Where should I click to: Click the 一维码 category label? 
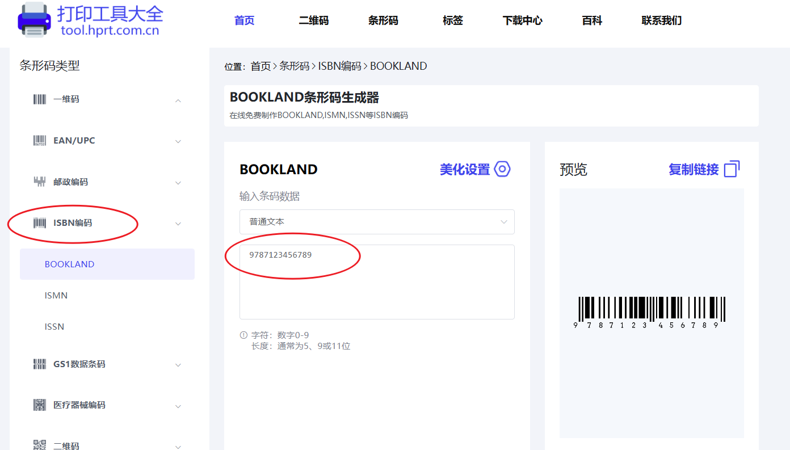(66, 99)
